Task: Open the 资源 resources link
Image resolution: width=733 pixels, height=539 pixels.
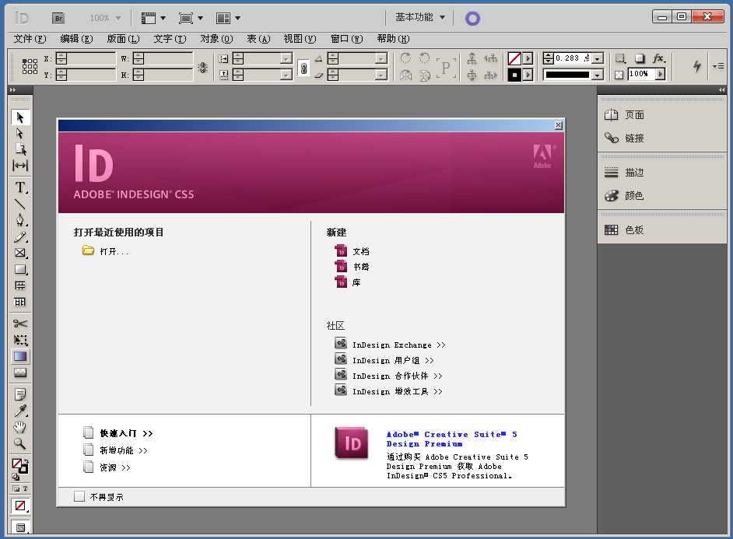Action: 115,467
